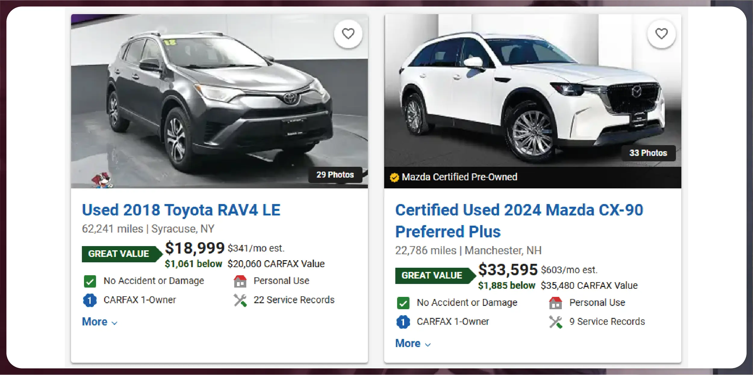Click Mazda Personal Use house icon

point(555,303)
